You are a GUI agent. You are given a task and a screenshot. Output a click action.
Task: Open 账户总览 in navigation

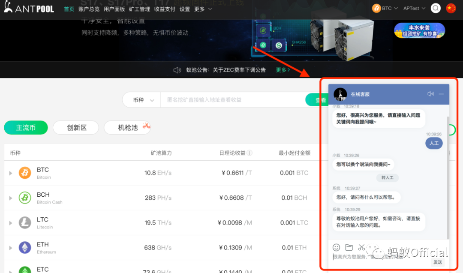pos(89,9)
